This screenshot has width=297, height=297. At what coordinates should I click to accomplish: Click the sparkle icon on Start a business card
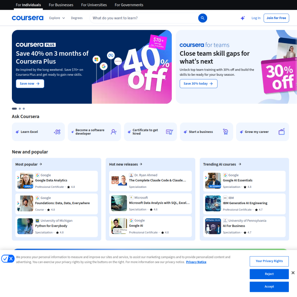click(185, 132)
